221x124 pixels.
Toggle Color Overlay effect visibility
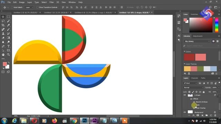point(194,108)
